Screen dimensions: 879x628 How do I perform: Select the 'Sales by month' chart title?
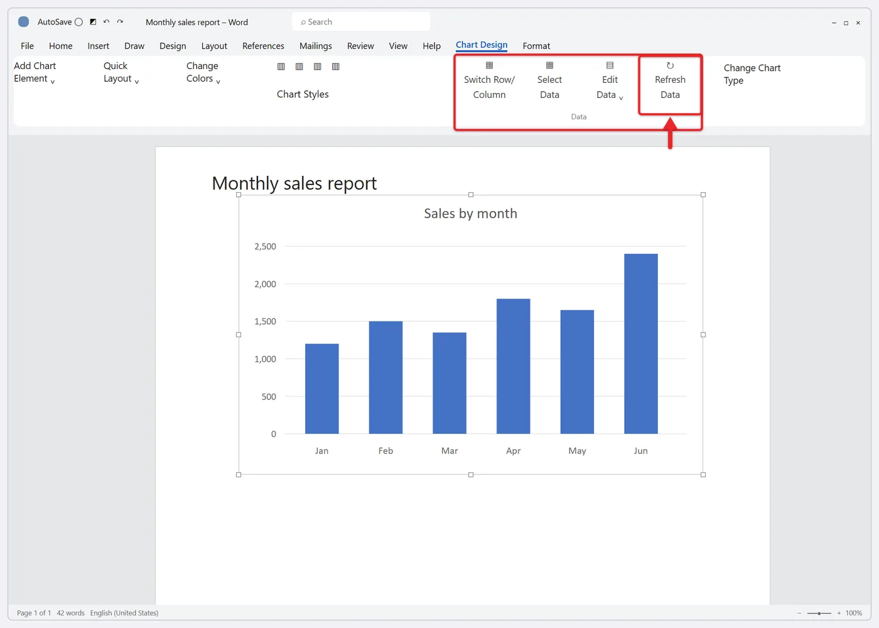471,214
